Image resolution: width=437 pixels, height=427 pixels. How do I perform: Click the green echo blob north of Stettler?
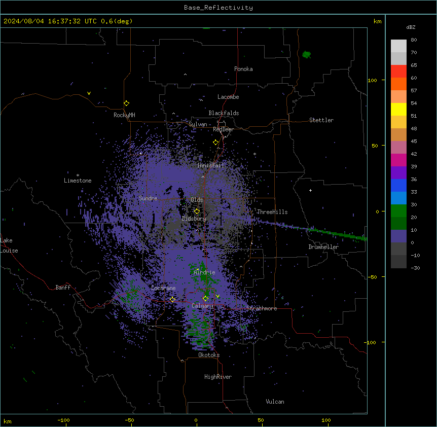(307, 54)
